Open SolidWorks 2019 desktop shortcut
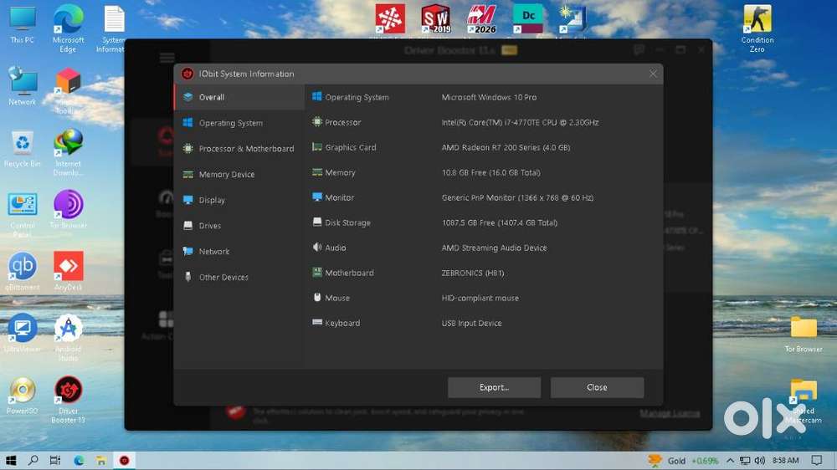Screen dimensions: 837x470 click(x=436, y=19)
